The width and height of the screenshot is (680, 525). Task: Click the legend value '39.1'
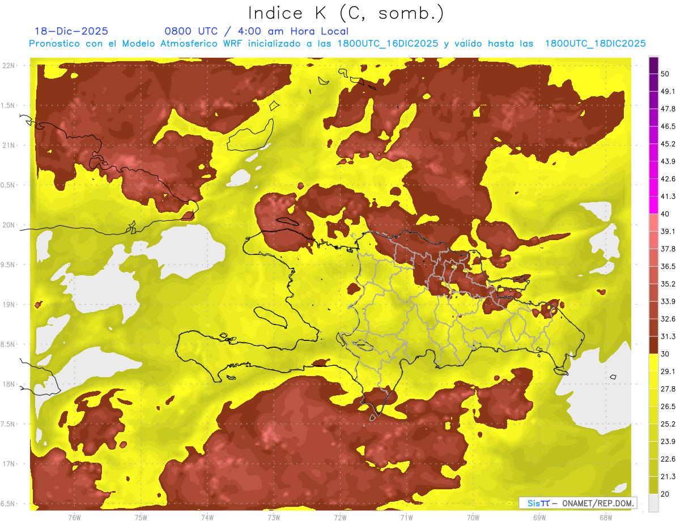[668, 231]
